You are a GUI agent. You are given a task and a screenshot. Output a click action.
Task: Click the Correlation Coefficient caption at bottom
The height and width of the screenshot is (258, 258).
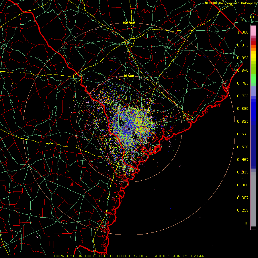[129, 256]
